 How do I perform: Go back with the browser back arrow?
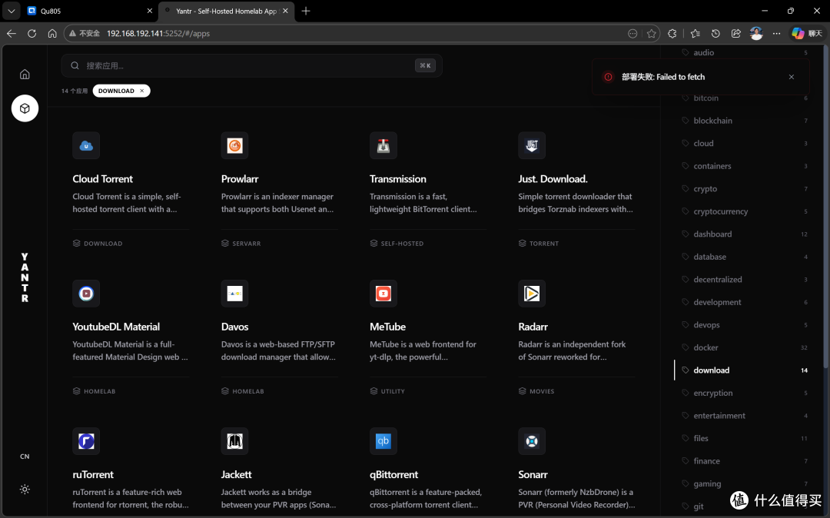[11, 33]
